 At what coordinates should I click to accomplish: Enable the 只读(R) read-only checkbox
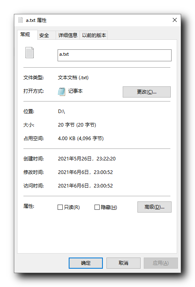[x=60, y=207]
